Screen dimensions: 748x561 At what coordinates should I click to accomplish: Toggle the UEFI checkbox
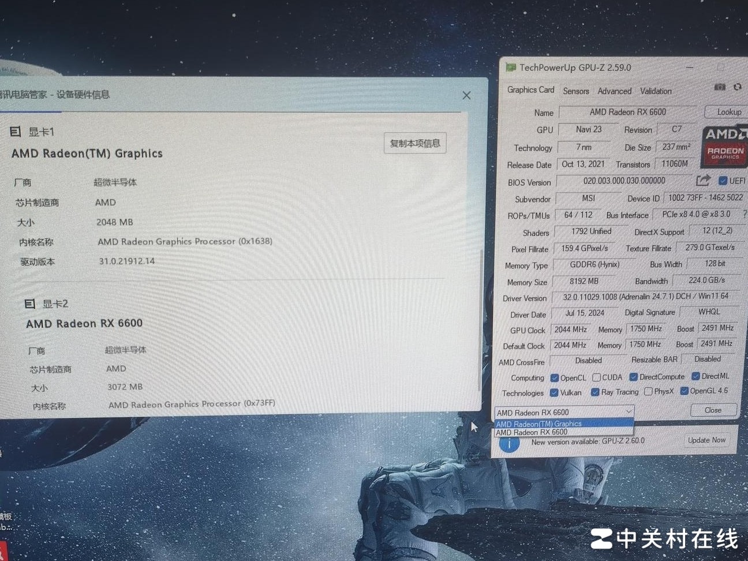coord(723,181)
